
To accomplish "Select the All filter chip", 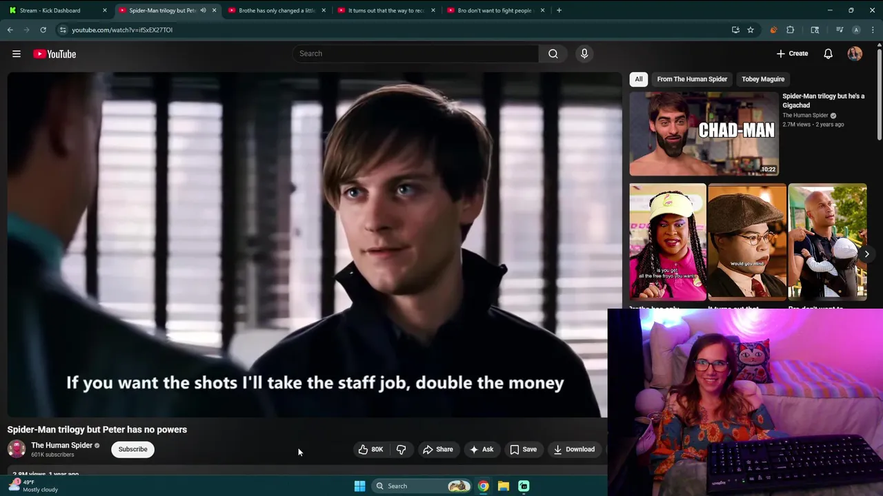I will [x=639, y=79].
